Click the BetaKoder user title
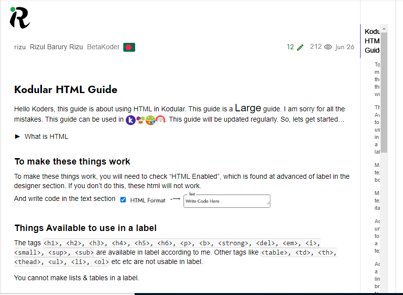The height and width of the screenshot is (295, 403). point(103,47)
